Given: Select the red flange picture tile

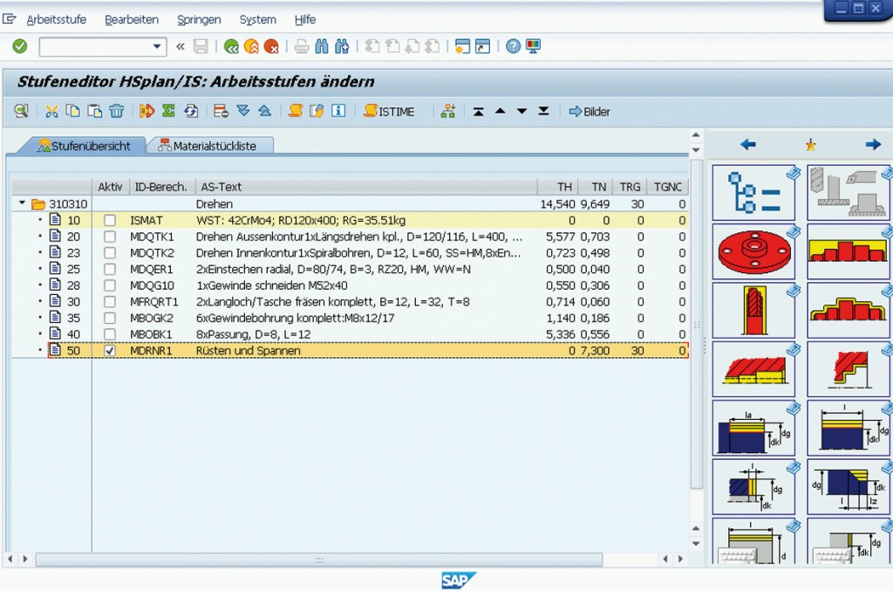Looking at the screenshot, I should 753,251.
